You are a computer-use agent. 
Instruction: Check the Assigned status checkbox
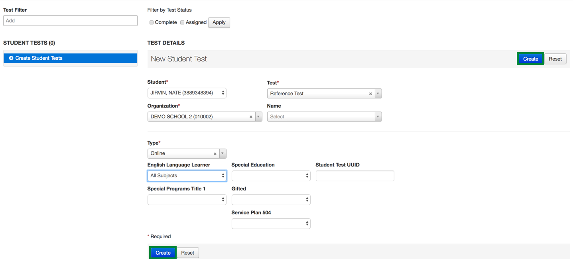(182, 23)
